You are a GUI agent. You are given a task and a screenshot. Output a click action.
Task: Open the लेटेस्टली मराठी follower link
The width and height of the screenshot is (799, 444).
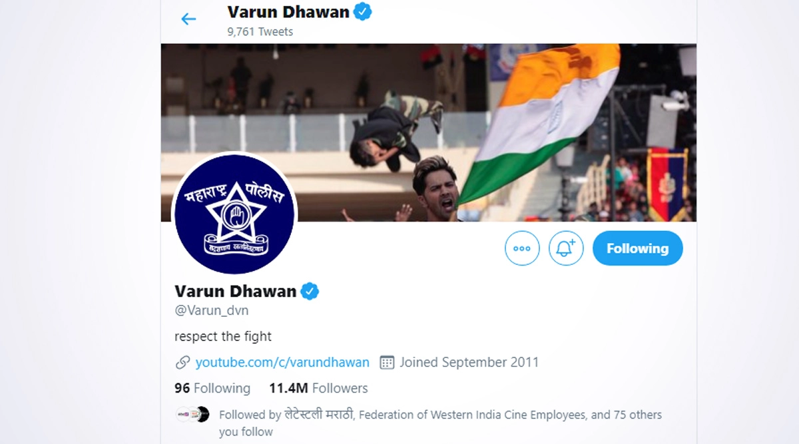[x=320, y=415]
